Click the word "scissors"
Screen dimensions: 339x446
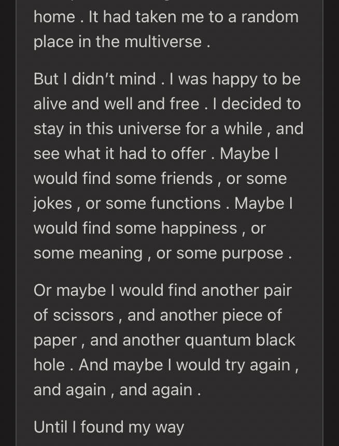coord(83,315)
